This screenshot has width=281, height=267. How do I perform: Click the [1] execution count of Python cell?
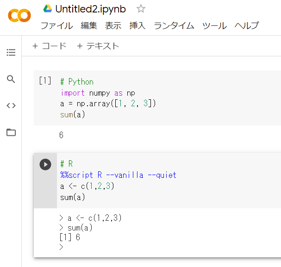(x=45, y=81)
